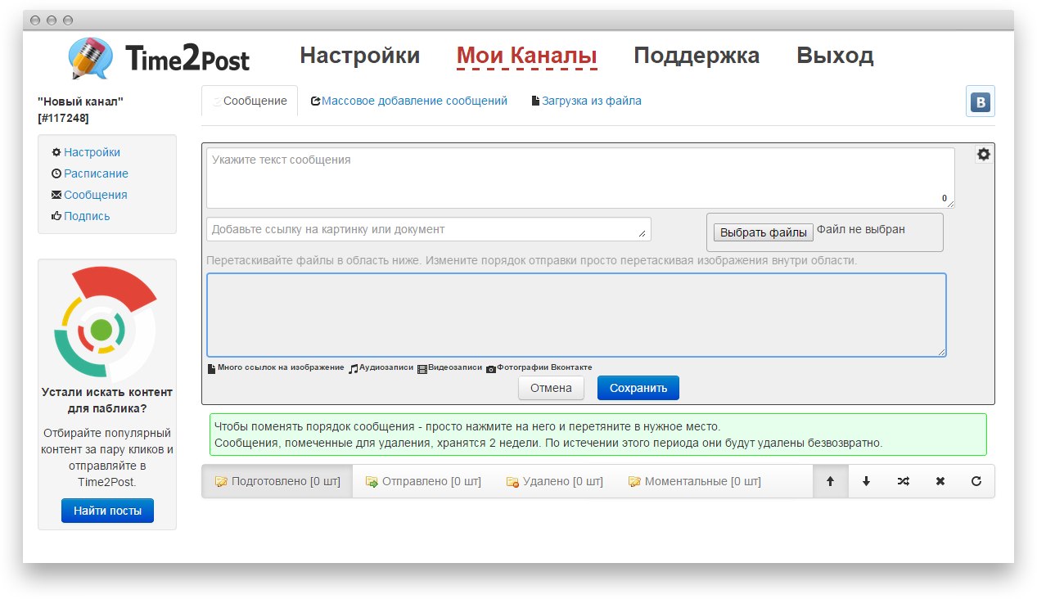Click the 'Выбрать файлы' file button

tap(763, 232)
